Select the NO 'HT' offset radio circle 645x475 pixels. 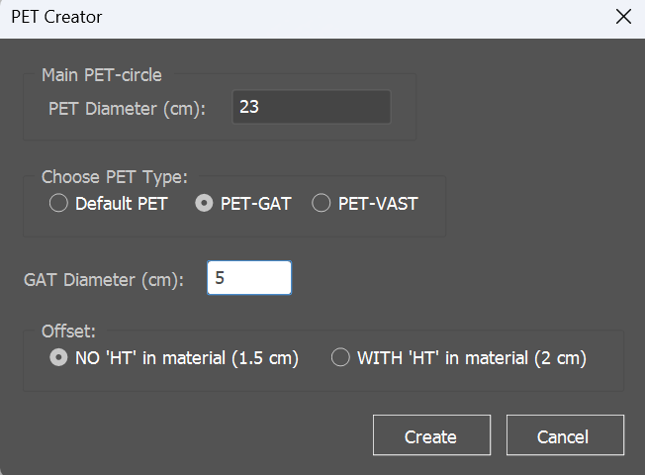58,358
